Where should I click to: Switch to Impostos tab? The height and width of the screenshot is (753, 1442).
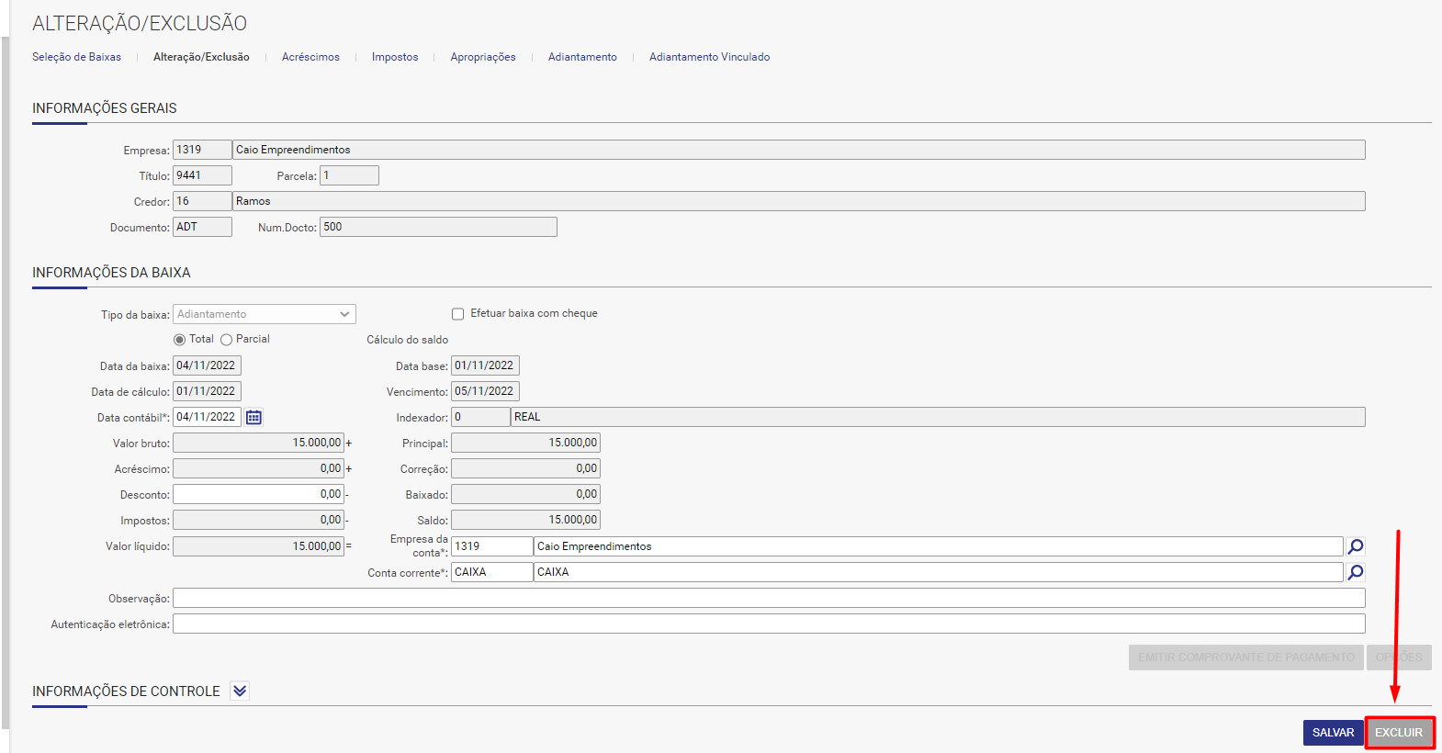click(x=395, y=57)
